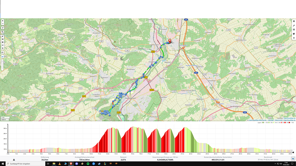Click the locate-me arrow icon
This screenshot has height=166, width=296.
(3, 28)
